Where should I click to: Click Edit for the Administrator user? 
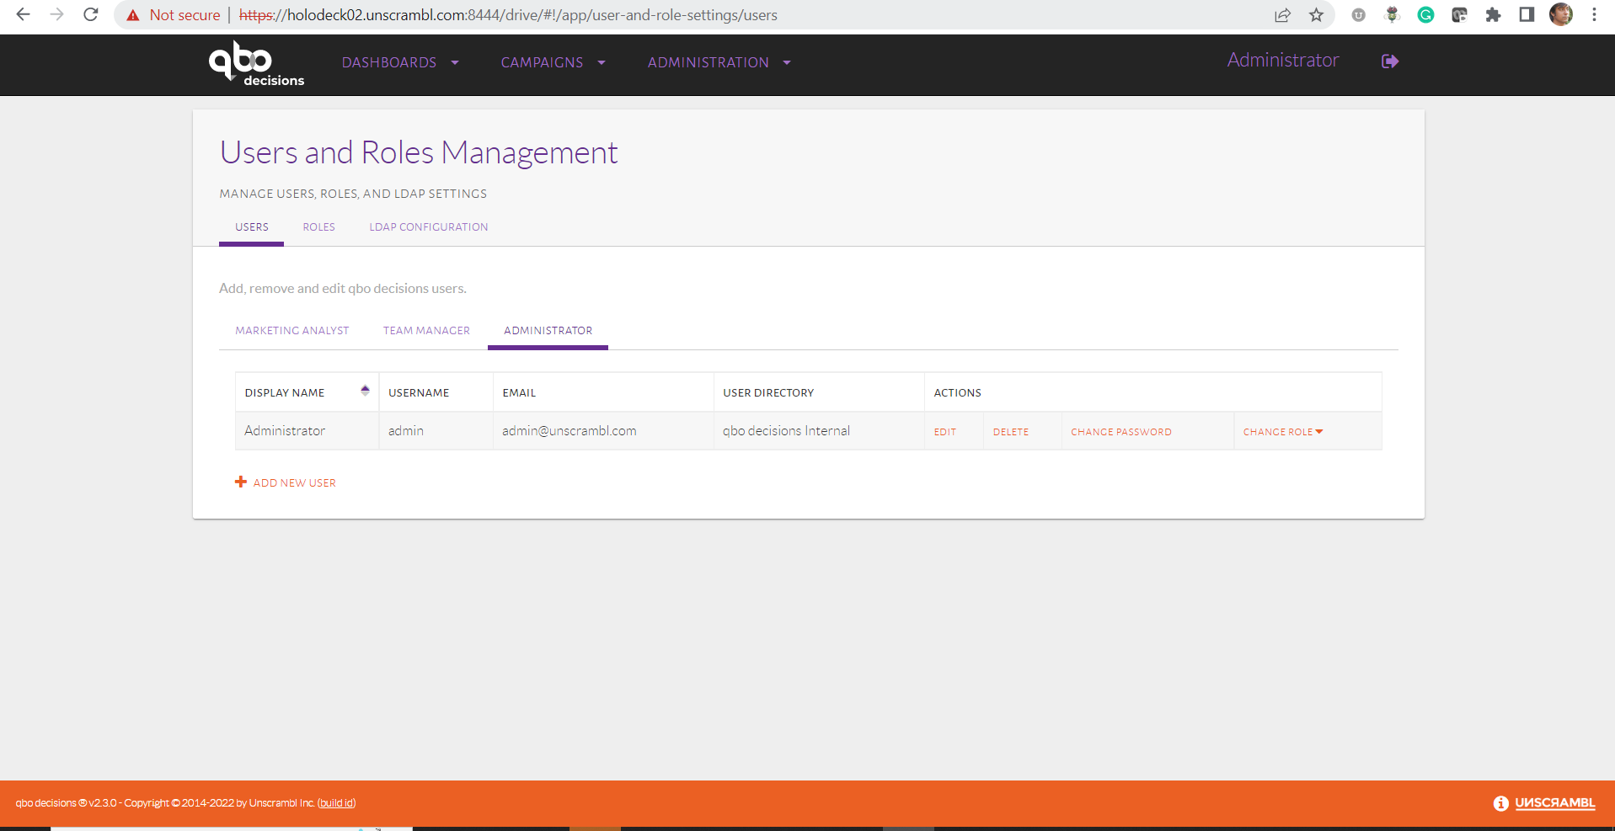pyautogui.click(x=945, y=432)
